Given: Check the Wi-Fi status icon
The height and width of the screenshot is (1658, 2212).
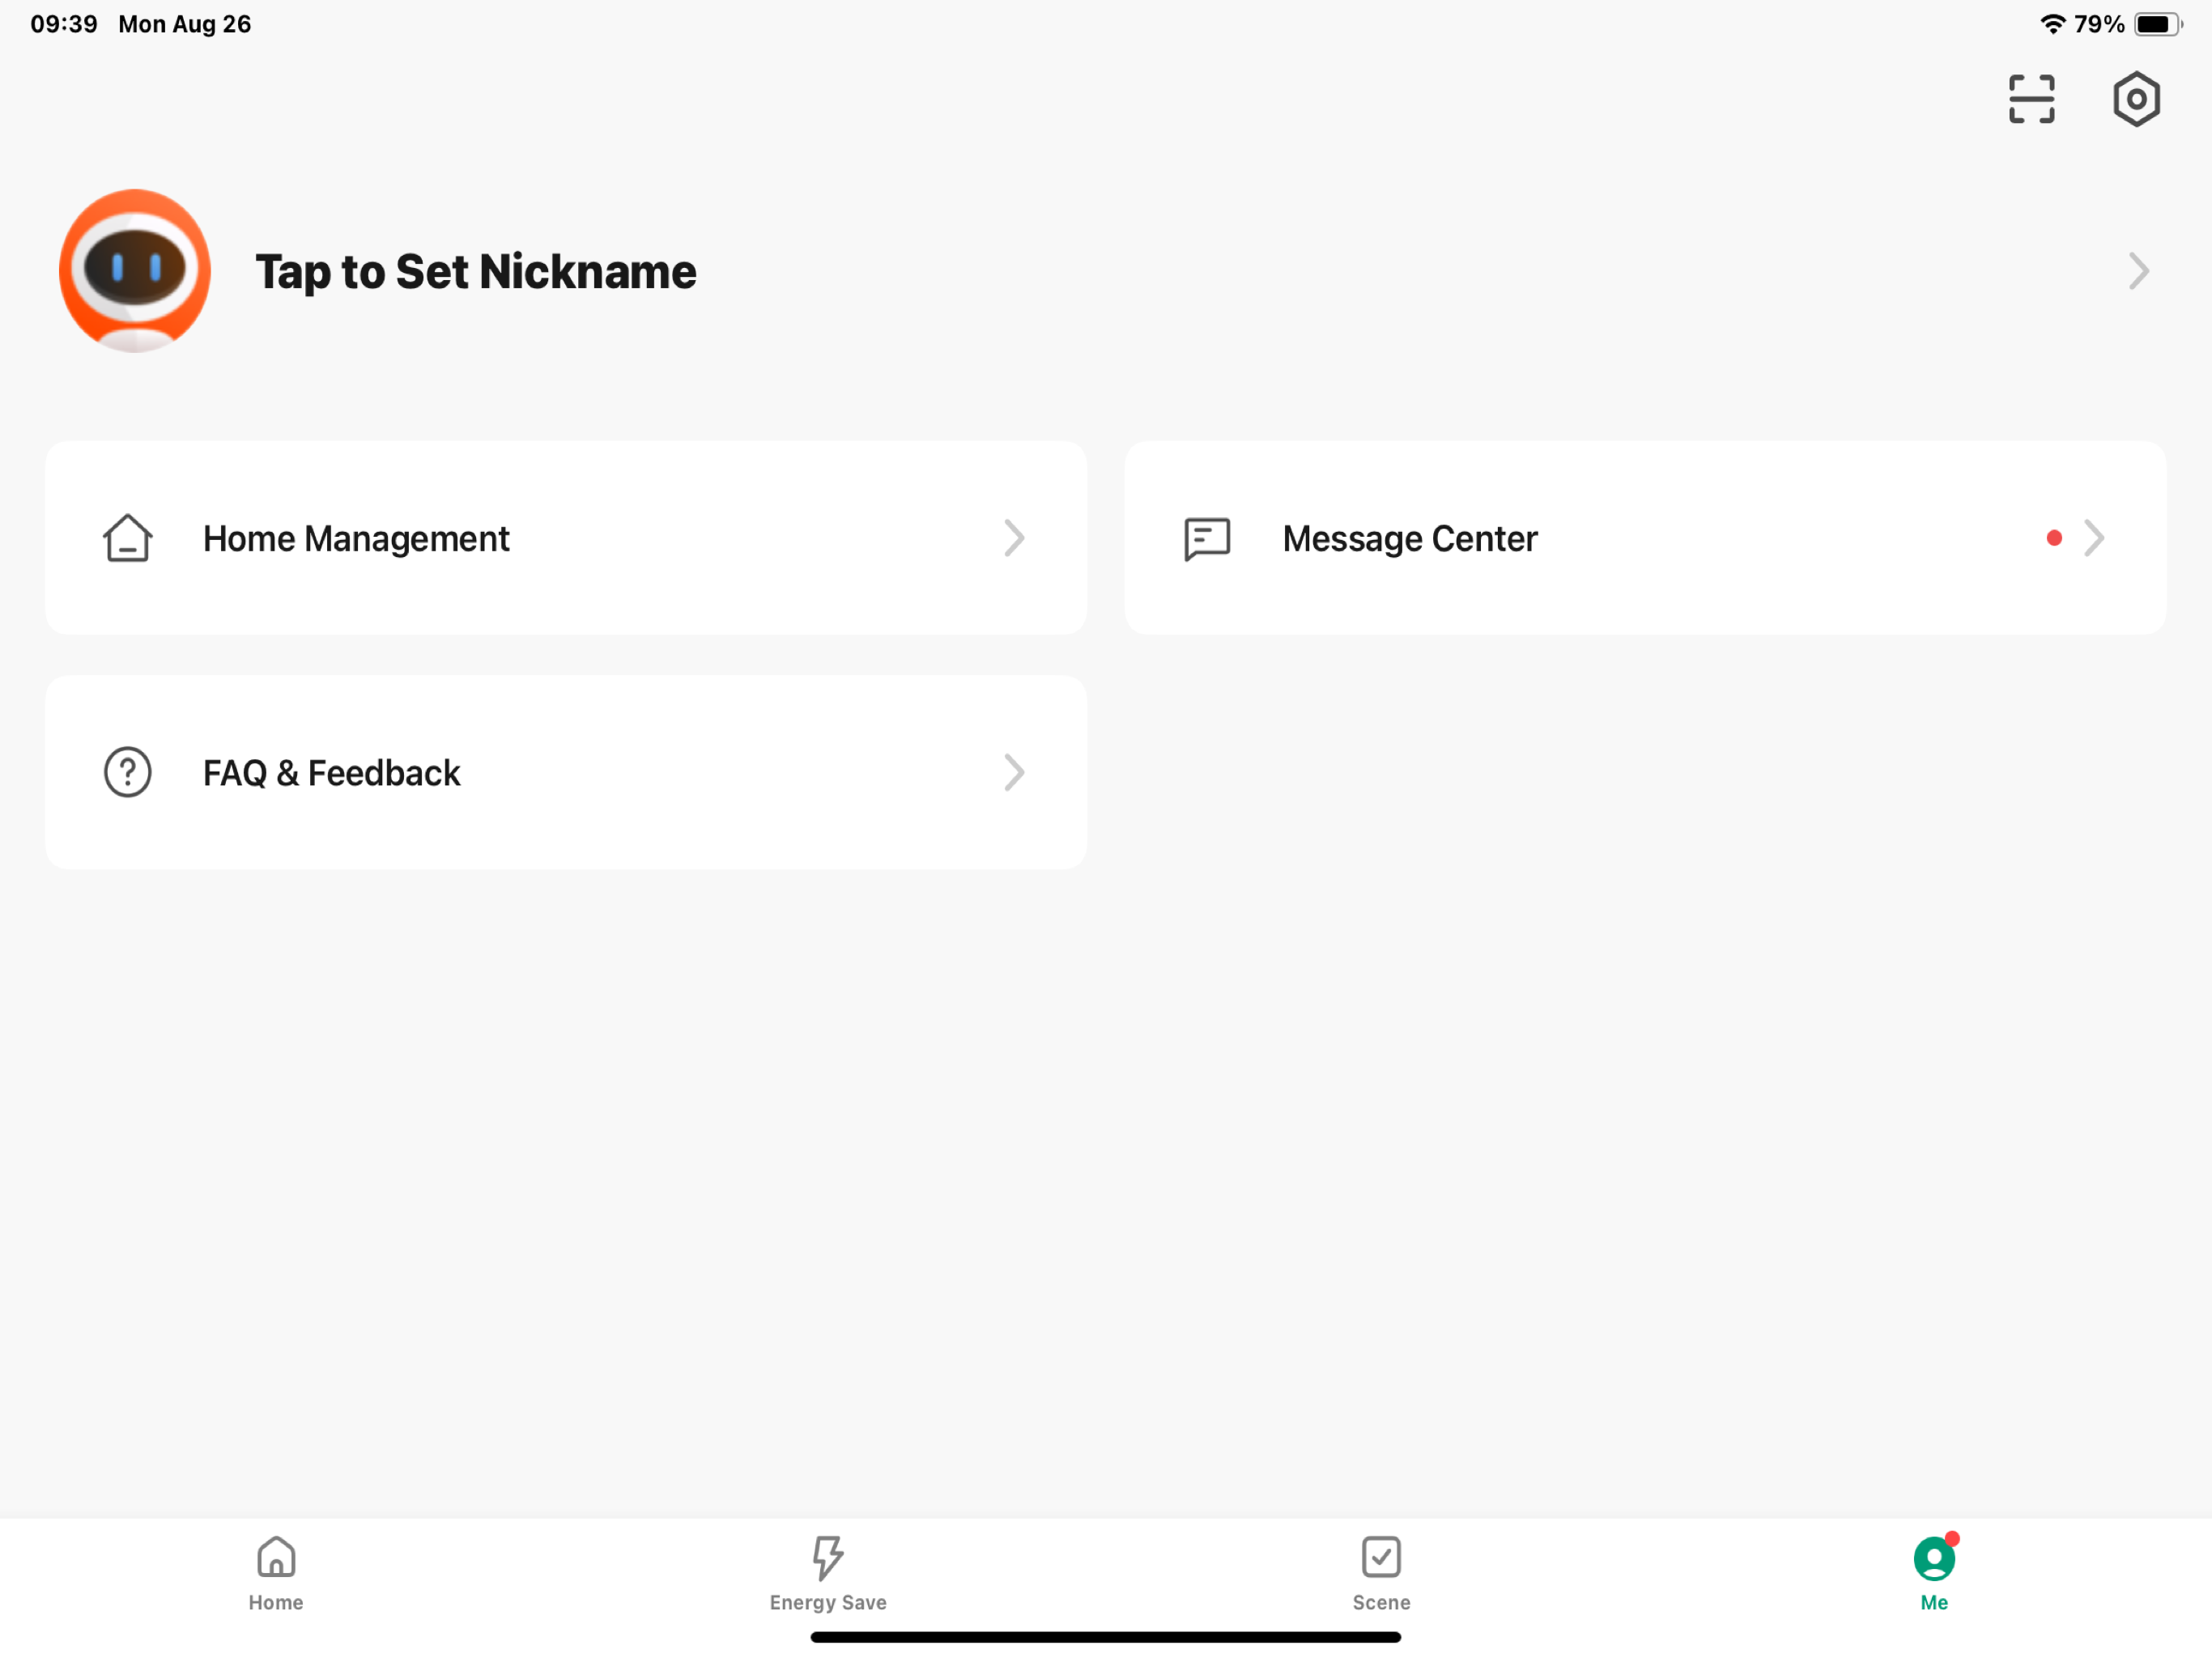Looking at the screenshot, I should click(2052, 24).
